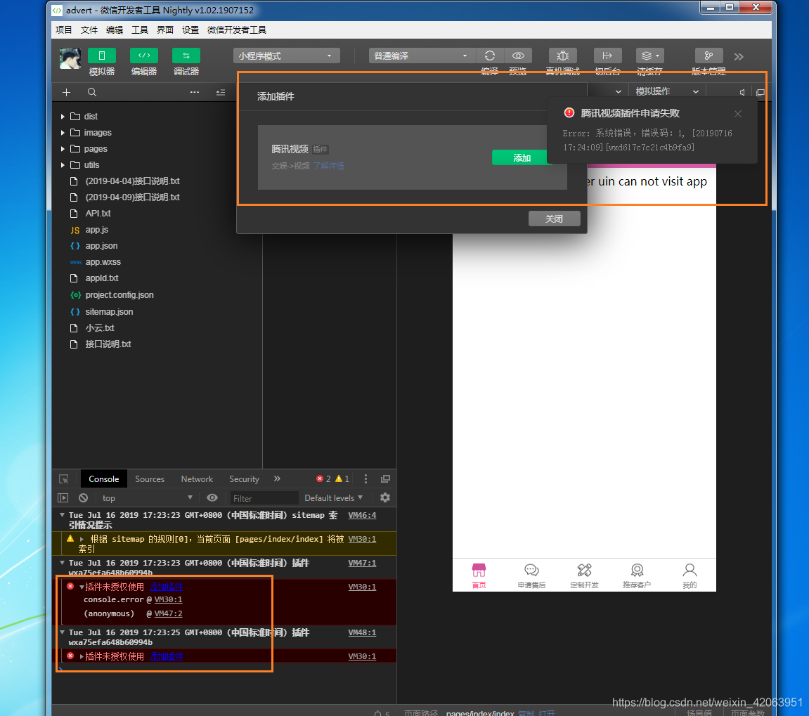809x716 pixels.
Task: Switch to the Sources tab
Action: [x=150, y=479]
